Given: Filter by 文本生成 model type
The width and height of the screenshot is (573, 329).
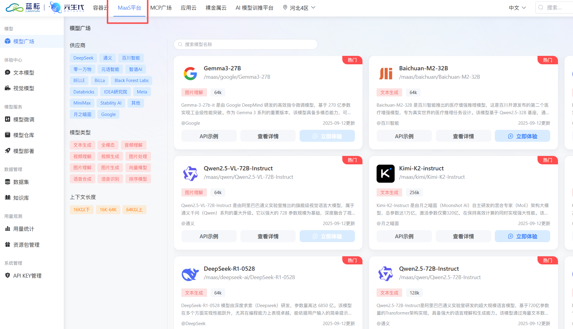Looking at the screenshot, I should tap(82, 145).
